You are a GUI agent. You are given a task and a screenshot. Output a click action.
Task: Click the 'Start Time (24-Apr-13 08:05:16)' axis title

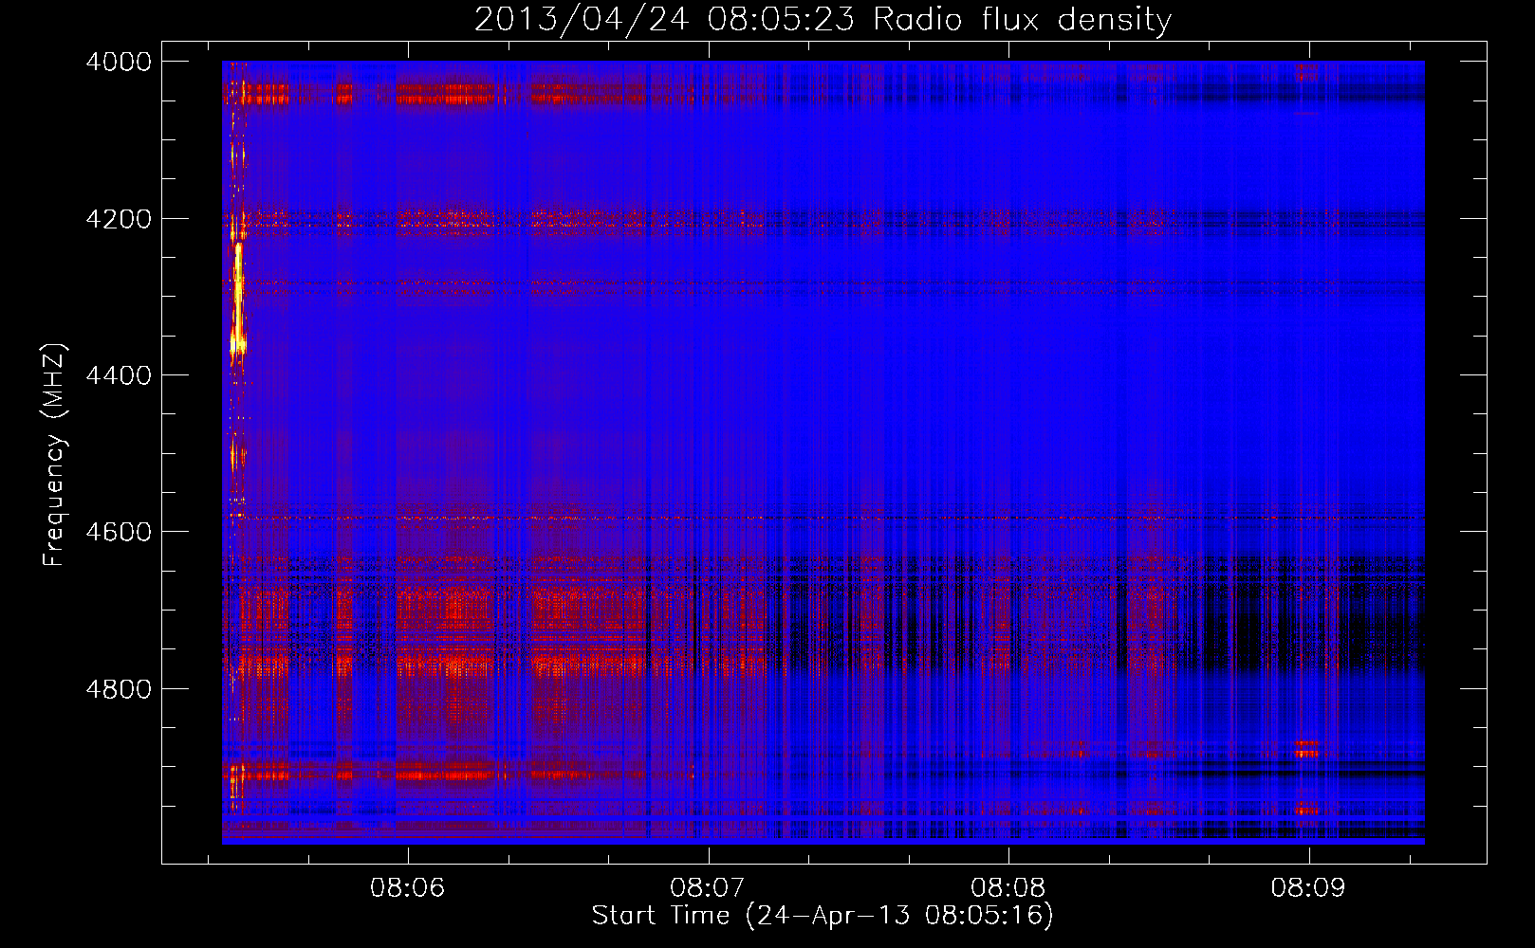pyautogui.click(x=823, y=916)
